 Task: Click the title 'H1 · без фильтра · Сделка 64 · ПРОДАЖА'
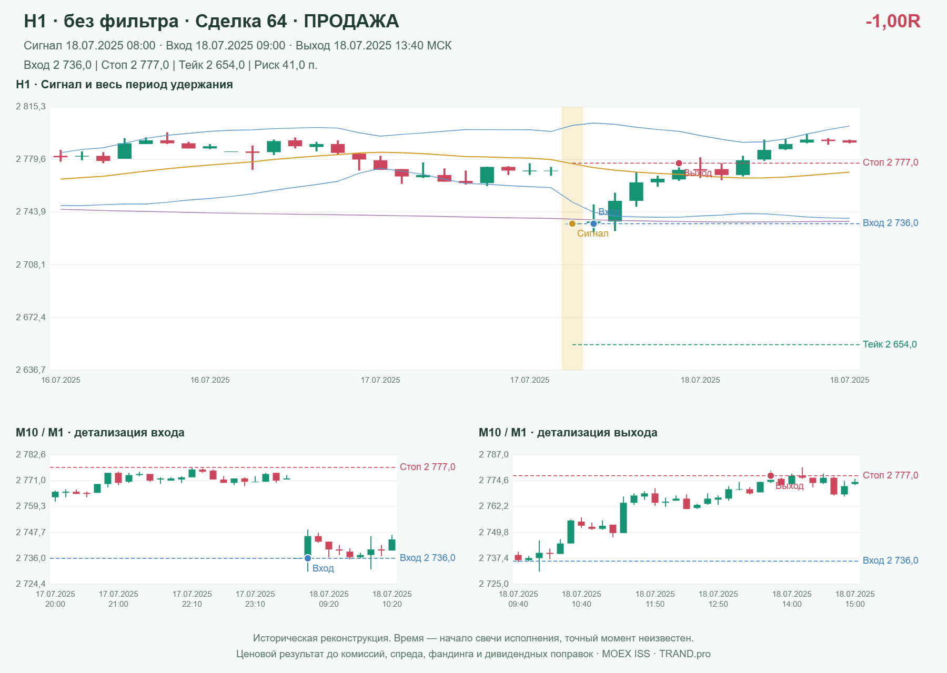[x=211, y=21]
